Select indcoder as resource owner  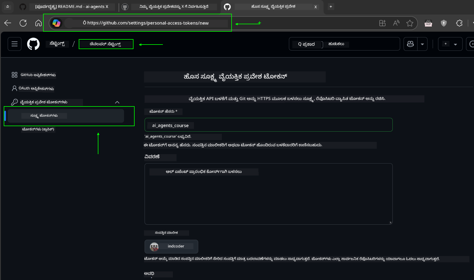point(171,246)
